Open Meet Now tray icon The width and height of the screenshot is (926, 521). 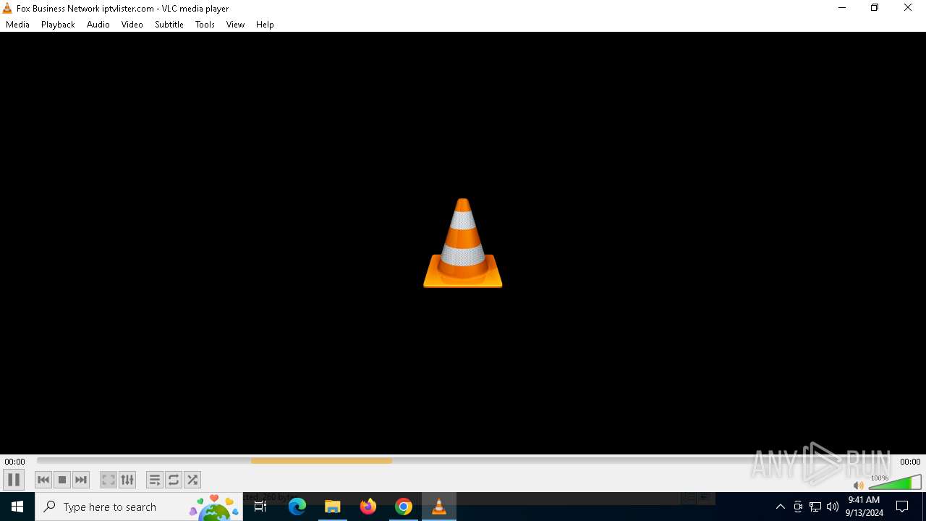[798, 507]
